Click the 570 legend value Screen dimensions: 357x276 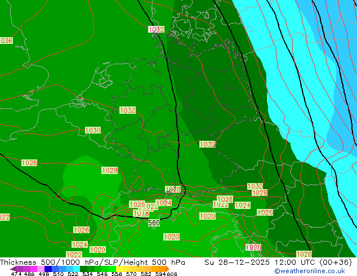pos(131,274)
